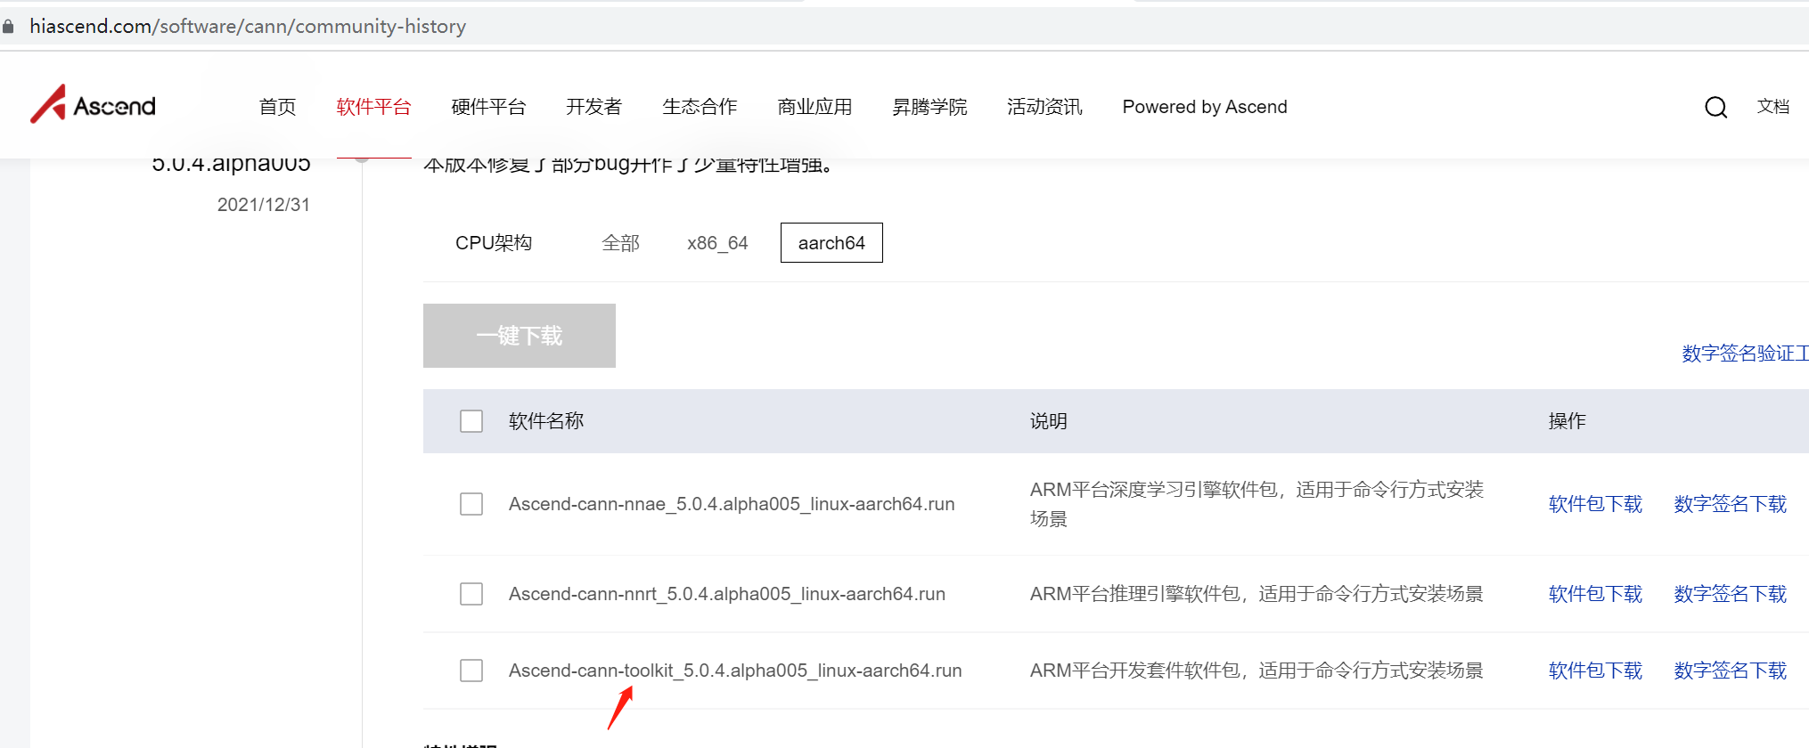Select the 全部 CPU architecture filter
This screenshot has height=748, width=1809.
click(x=620, y=243)
